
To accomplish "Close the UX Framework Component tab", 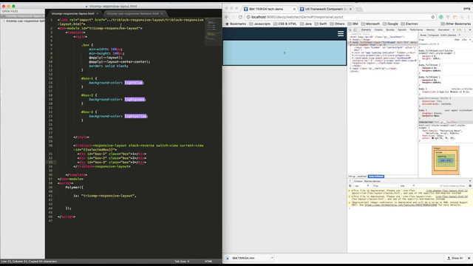I will [x=350, y=9].
